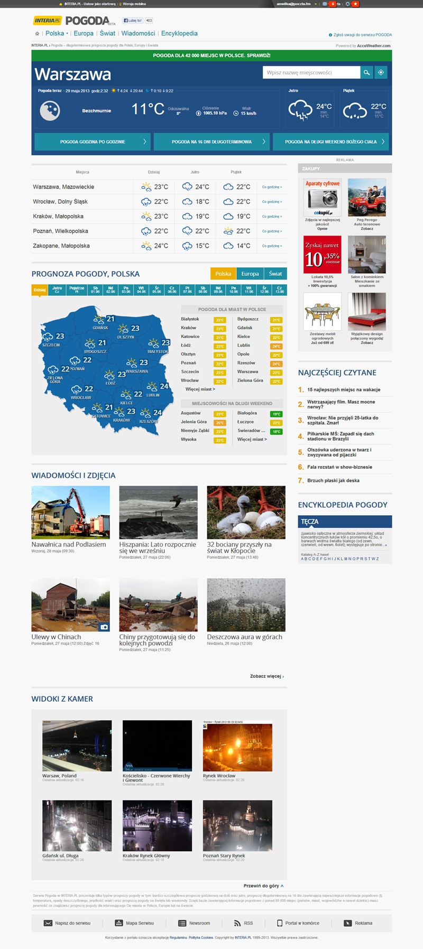Select the Pojutrze day on forecast timeline
The height and width of the screenshot is (949, 423).
point(77,290)
